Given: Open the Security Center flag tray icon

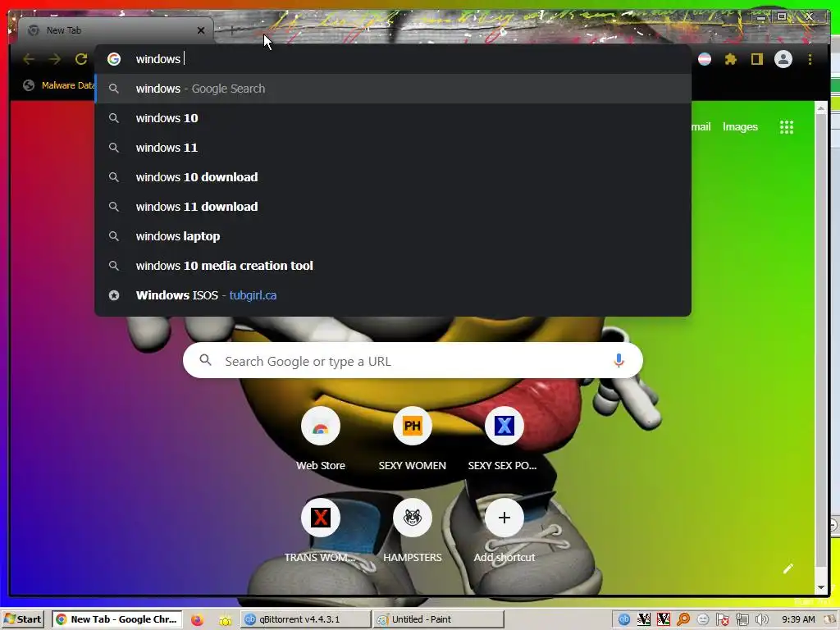Looking at the screenshot, I should coord(722,619).
